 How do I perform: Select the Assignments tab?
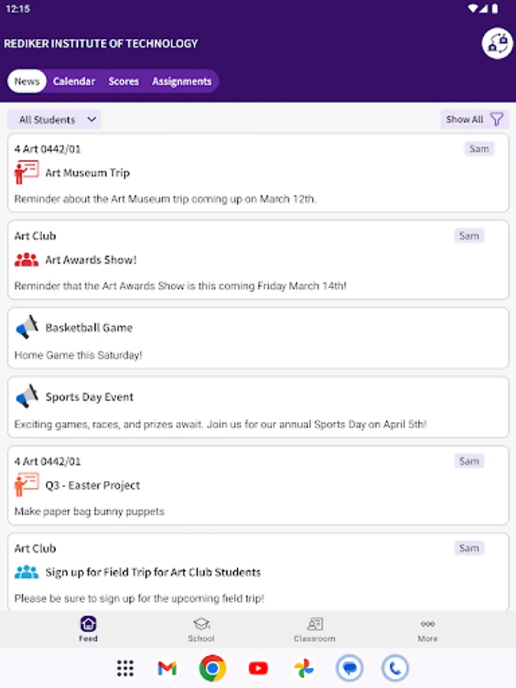[182, 81]
